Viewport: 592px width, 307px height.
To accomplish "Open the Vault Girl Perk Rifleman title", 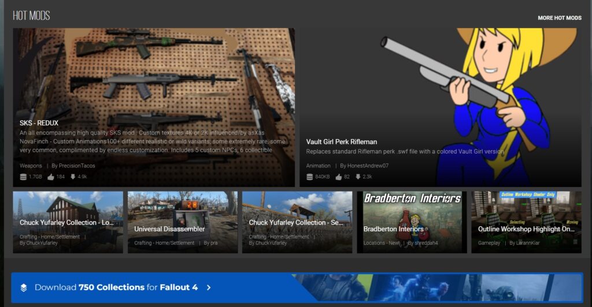I will coord(341,141).
